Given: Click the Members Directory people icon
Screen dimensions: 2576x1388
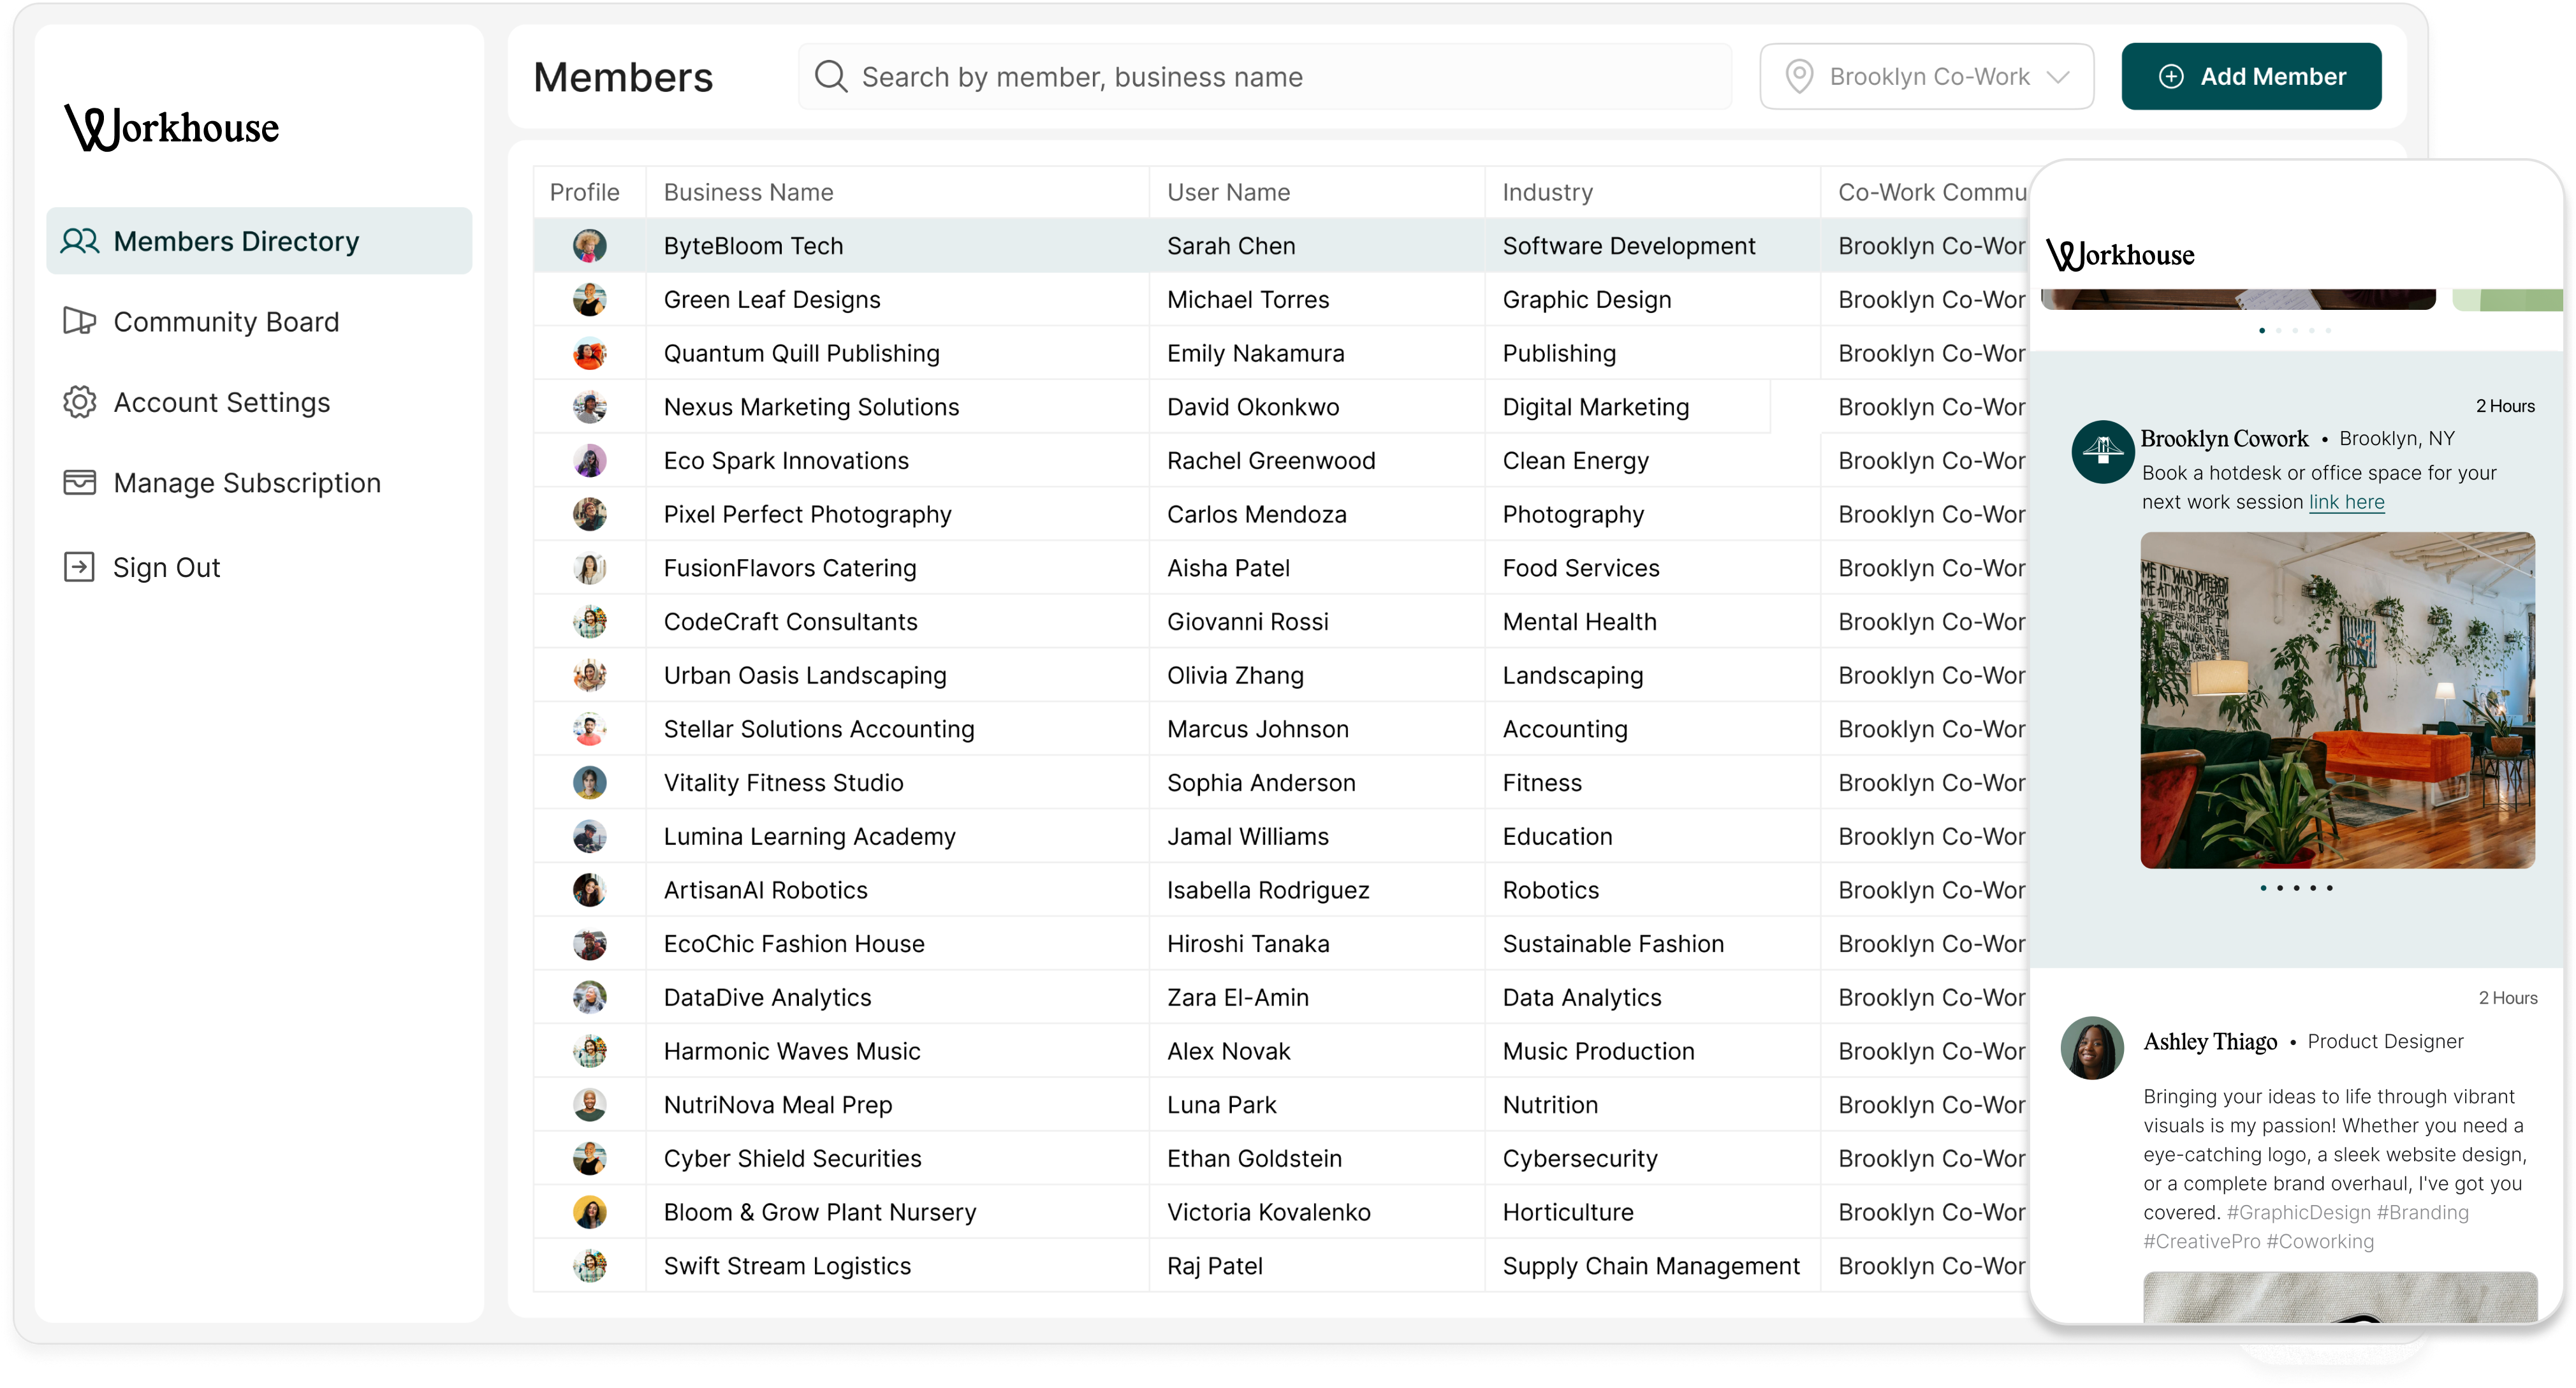Looking at the screenshot, I should tap(80, 241).
